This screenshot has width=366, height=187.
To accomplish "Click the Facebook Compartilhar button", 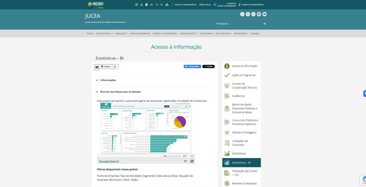I will [192, 67].
